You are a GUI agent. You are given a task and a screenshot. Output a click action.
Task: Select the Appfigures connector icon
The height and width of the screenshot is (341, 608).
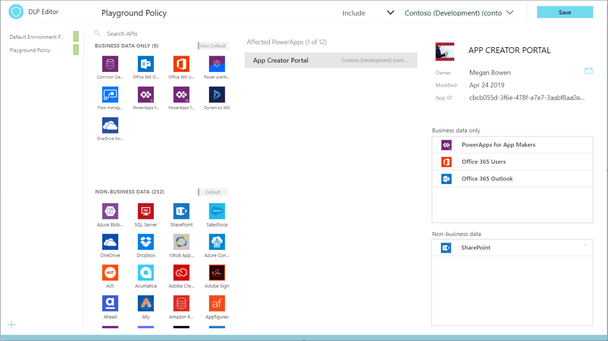point(217,303)
